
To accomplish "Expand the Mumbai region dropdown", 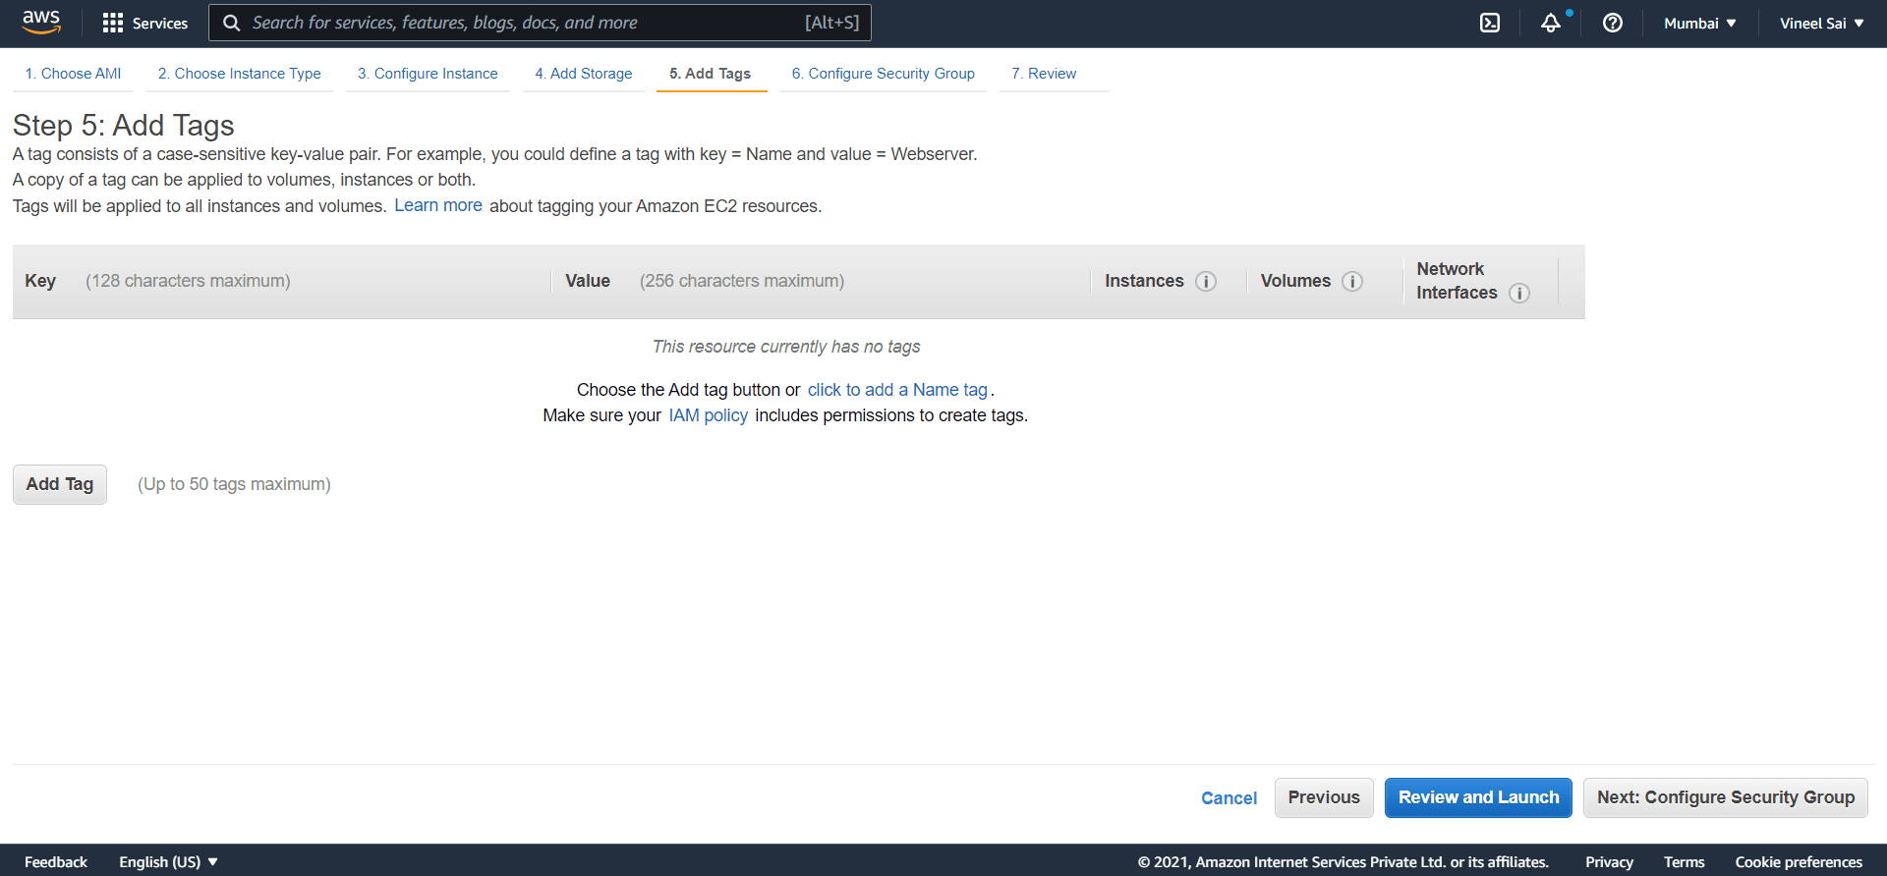I will pos(1699,23).
